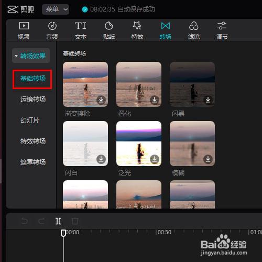Click the timeline playhead at 00:00
The height and width of the screenshot is (262, 262).
(63, 233)
